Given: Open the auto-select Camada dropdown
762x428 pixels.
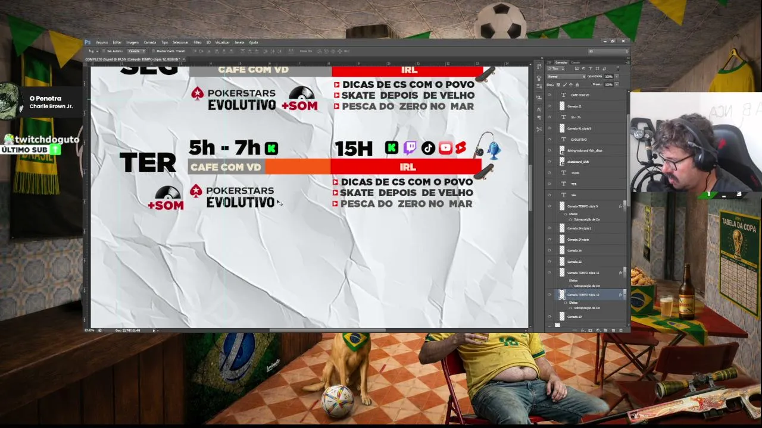Looking at the screenshot, I should pos(136,51).
